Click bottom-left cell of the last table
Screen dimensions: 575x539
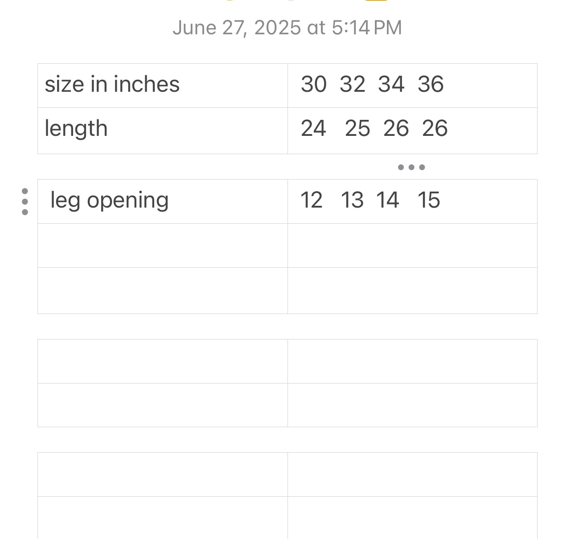click(x=162, y=518)
